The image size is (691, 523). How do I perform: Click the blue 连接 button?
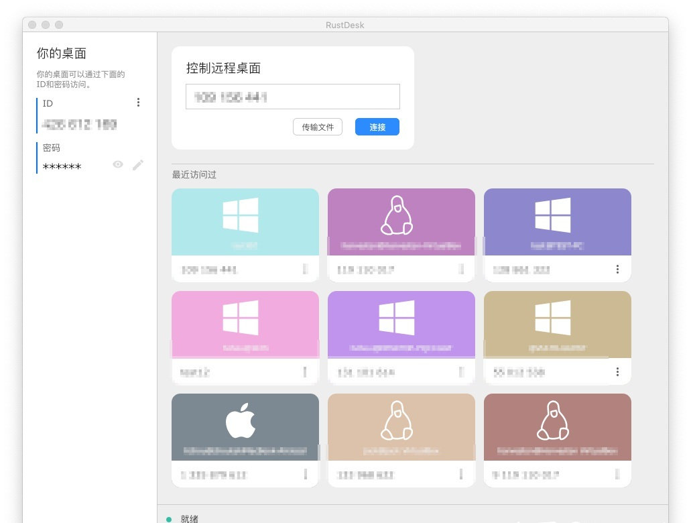point(377,127)
